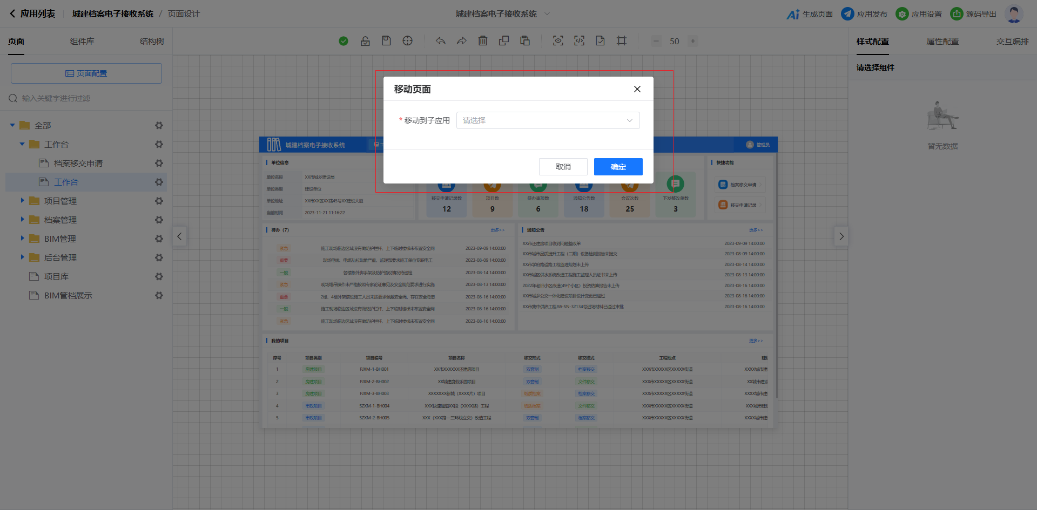Viewport: 1037px width, 510px height.
Task: Click the 取消 button
Action: click(x=563, y=167)
